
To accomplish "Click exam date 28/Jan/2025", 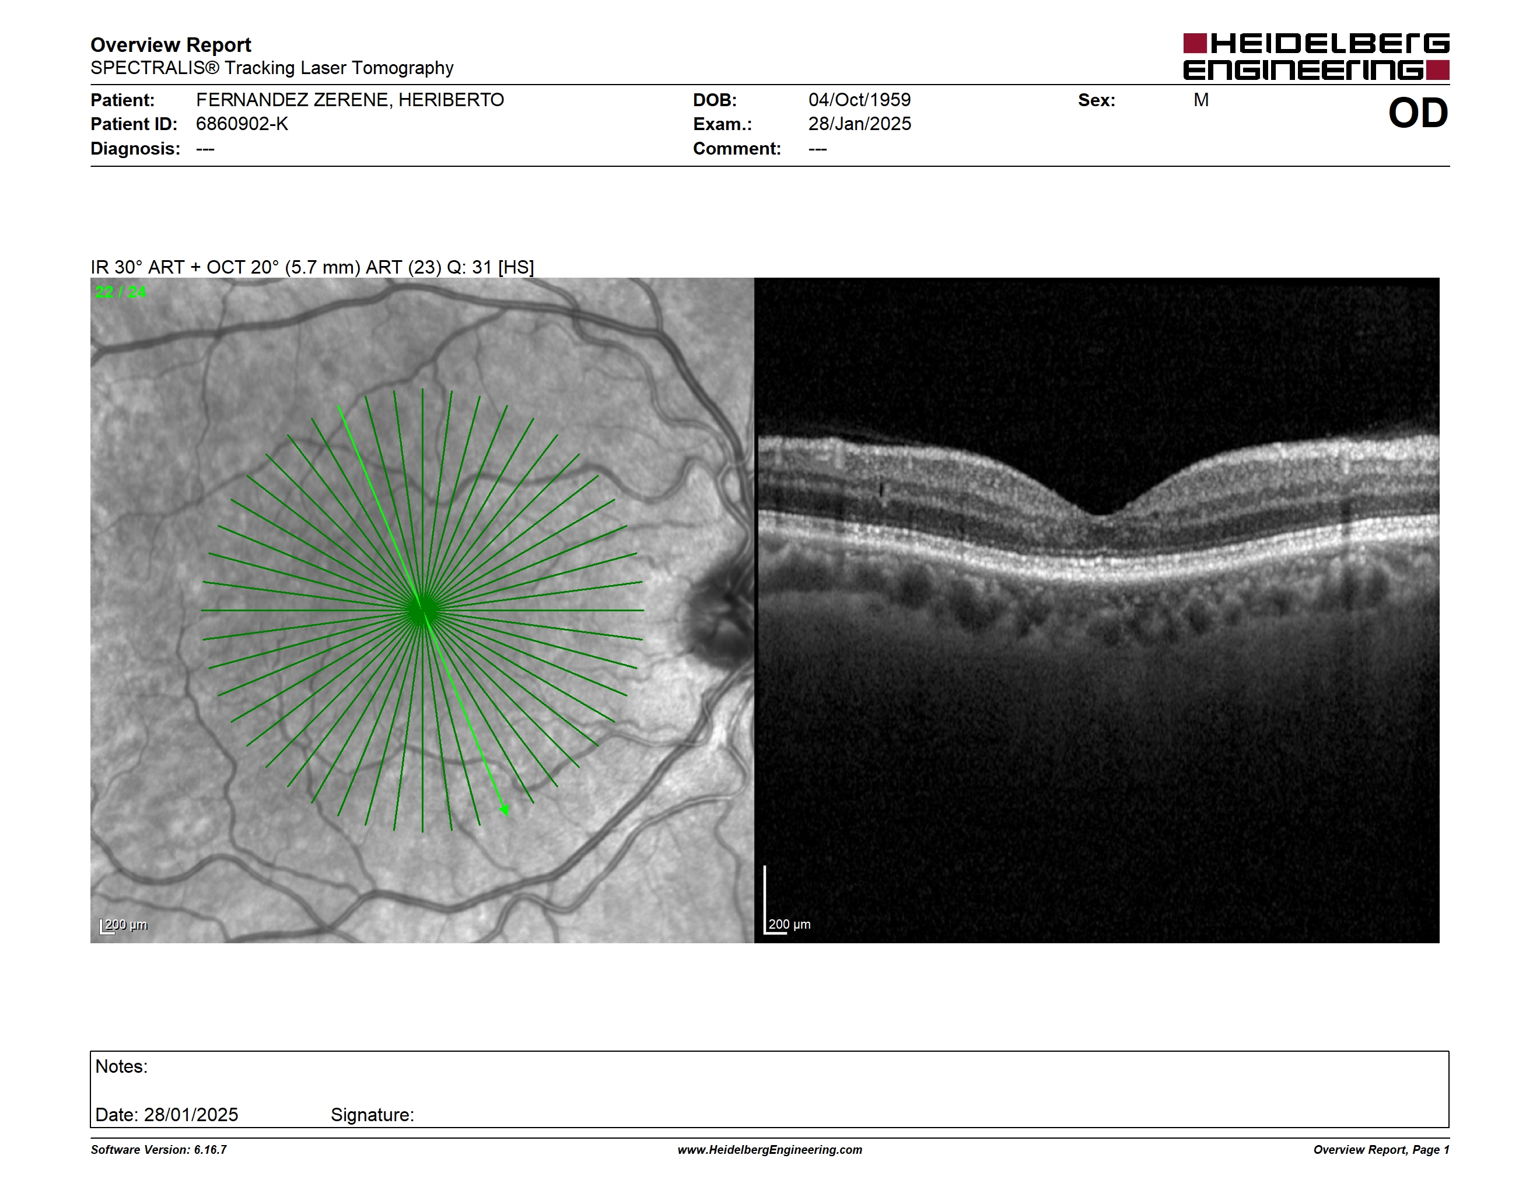I will coord(860,124).
